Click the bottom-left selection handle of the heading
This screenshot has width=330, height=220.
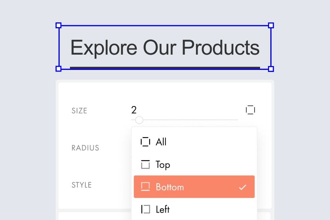(59, 69)
